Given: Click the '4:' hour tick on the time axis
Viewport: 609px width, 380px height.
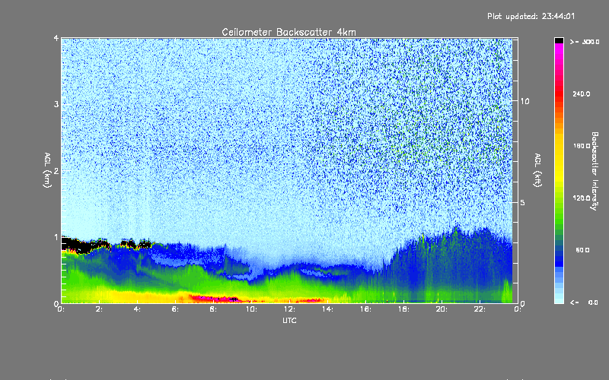Looking at the screenshot, I should click(138, 309).
